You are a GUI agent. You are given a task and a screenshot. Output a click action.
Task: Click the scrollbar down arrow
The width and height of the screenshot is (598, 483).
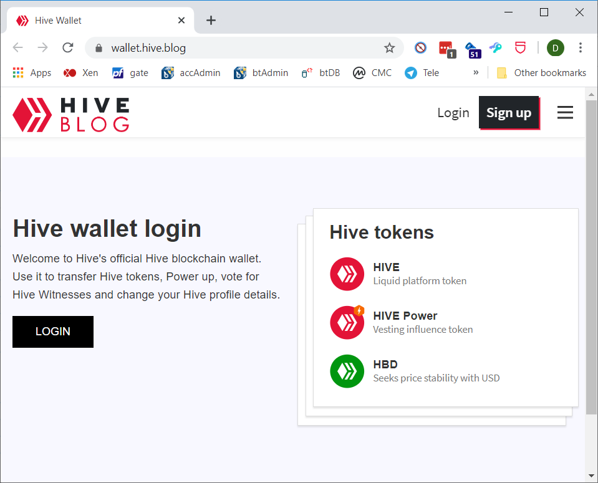tap(592, 476)
